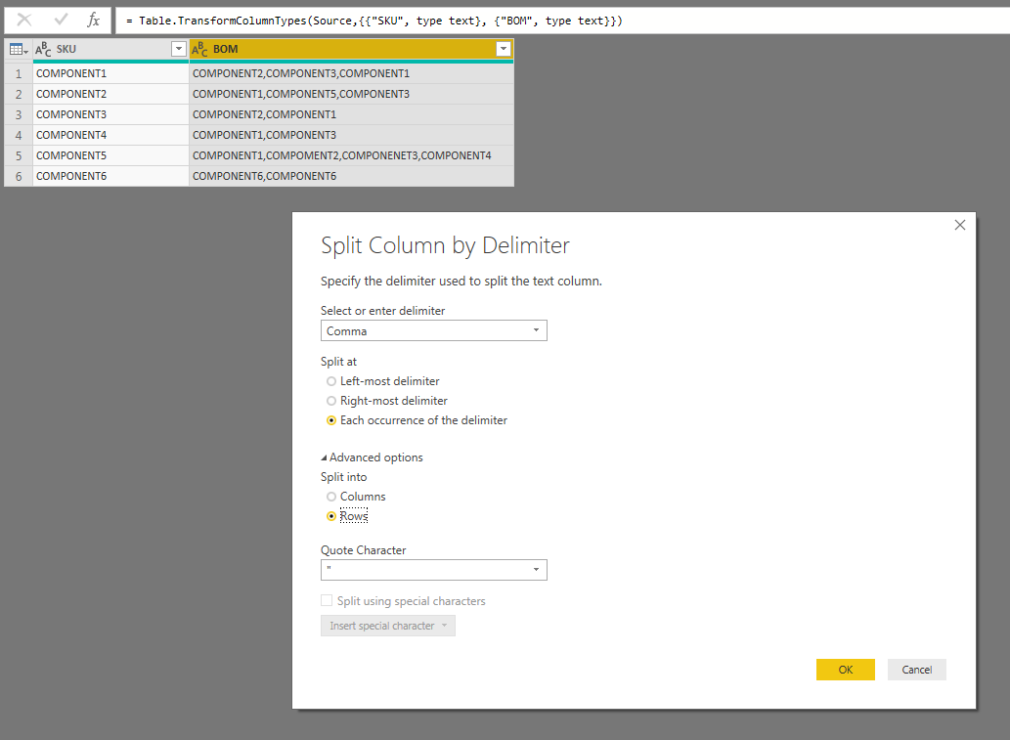
Task: Select row number 6 header
Action: [19, 177]
